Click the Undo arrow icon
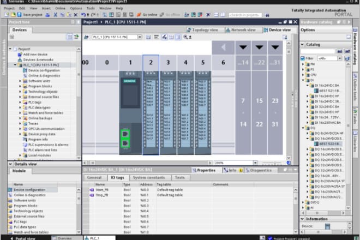 (x=83, y=15)
